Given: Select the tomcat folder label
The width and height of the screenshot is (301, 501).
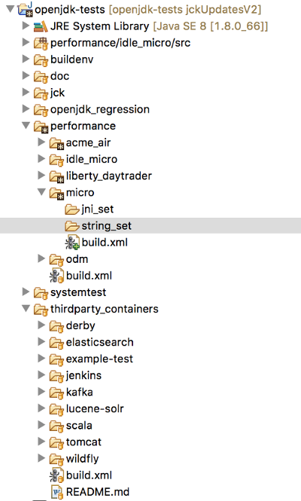Looking at the screenshot, I should (84, 442).
